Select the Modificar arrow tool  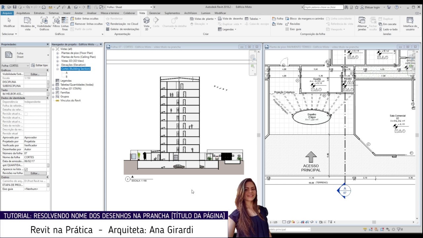(x=9, y=22)
